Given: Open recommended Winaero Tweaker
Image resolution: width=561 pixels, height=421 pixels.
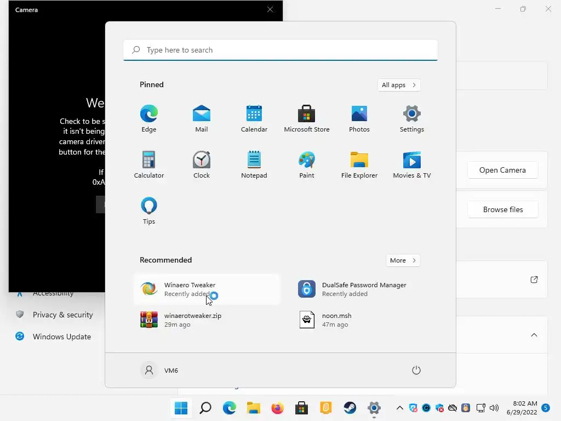Looking at the screenshot, I should [207, 289].
